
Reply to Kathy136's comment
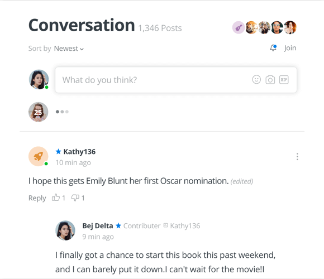pos(37,198)
